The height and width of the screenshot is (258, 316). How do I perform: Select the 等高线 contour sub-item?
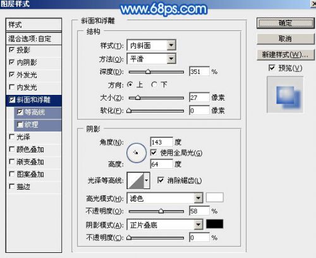(x=38, y=113)
